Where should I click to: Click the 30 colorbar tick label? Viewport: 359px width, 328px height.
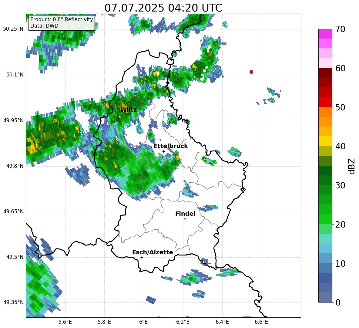tap(340, 185)
